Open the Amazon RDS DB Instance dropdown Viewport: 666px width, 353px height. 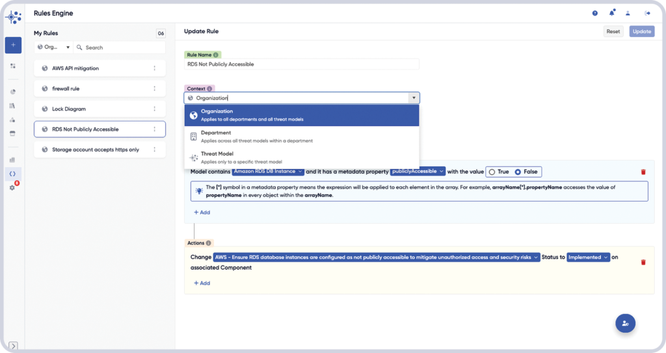[268, 172]
